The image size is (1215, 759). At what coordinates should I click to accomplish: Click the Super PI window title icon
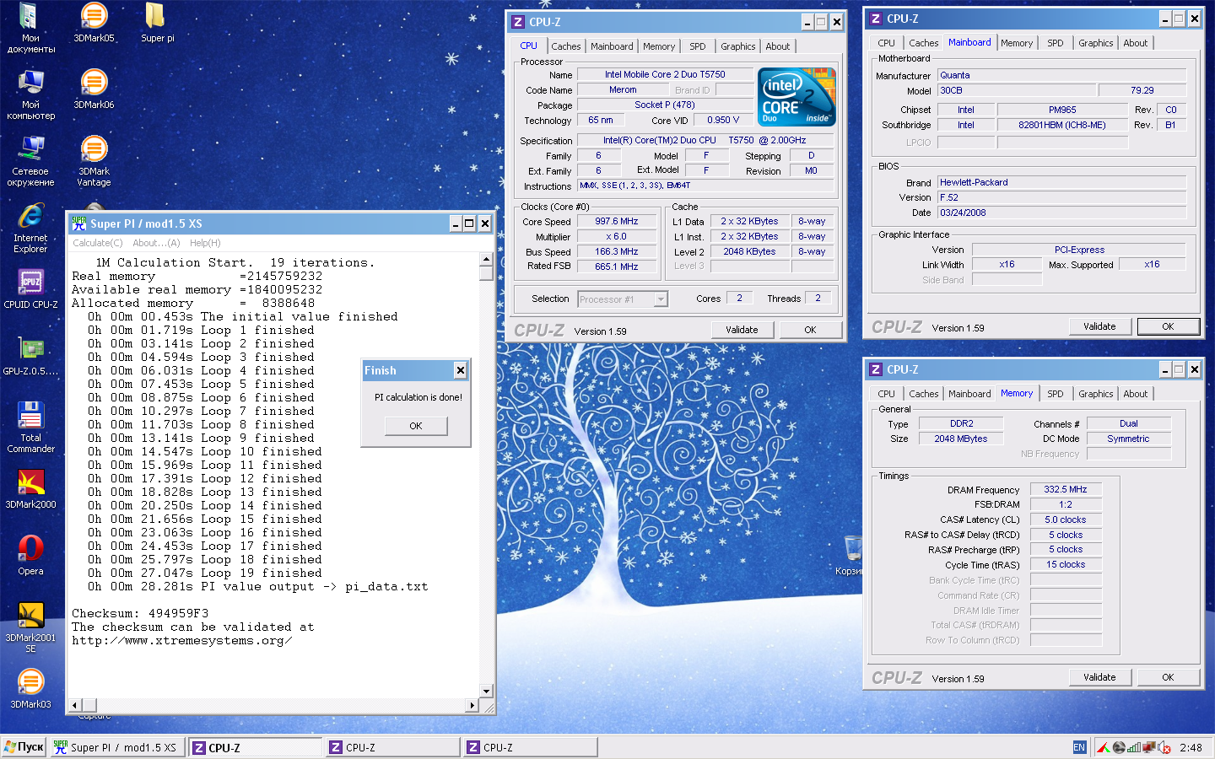(79, 223)
